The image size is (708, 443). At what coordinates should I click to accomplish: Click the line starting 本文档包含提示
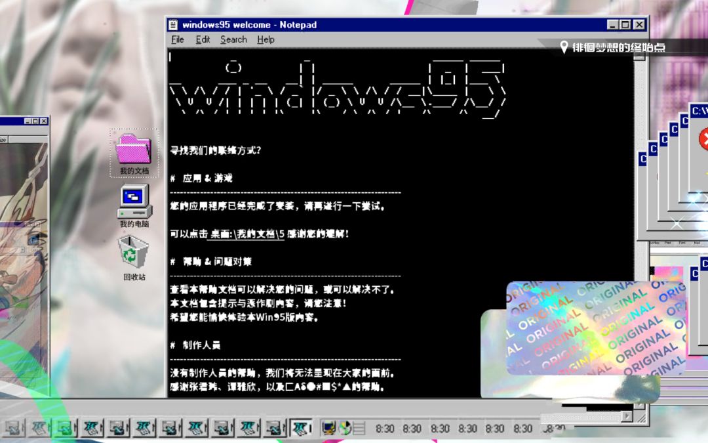click(x=258, y=303)
